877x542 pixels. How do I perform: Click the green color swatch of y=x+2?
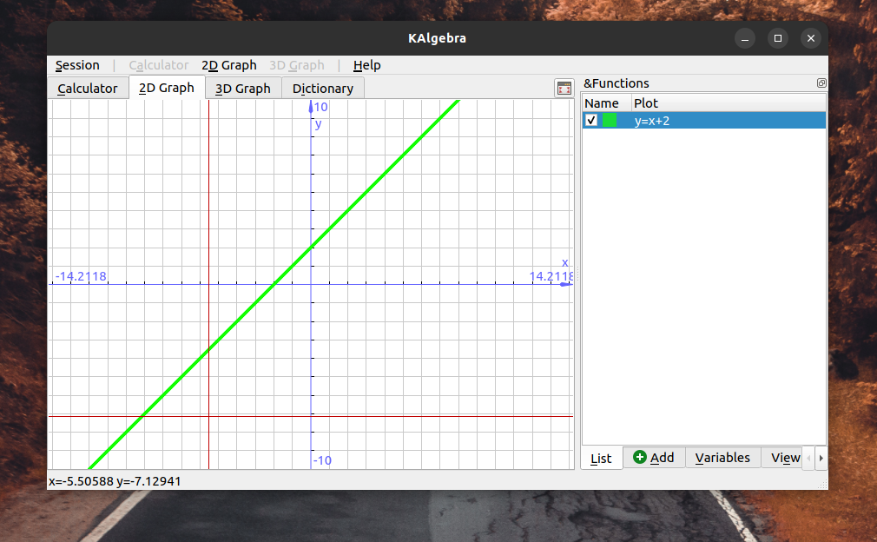(x=610, y=121)
